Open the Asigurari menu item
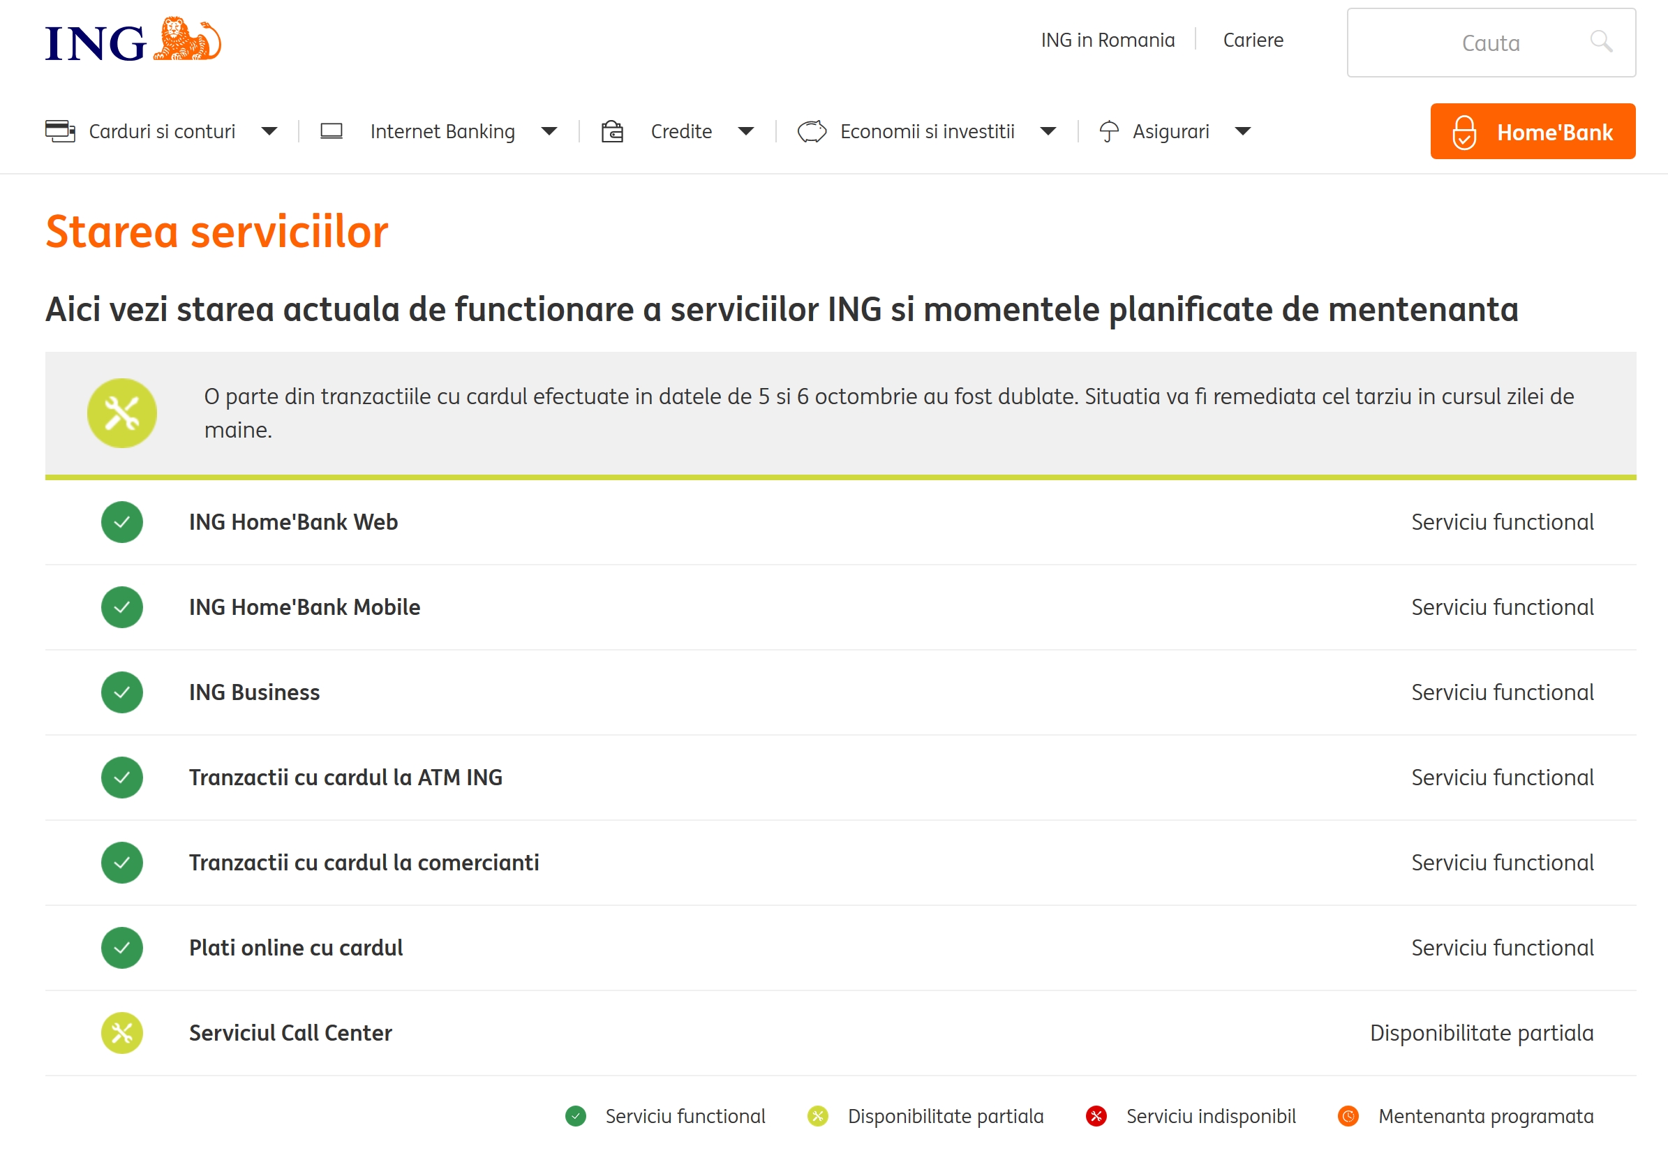The height and width of the screenshot is (1167, 1668). coord(1170,131)
